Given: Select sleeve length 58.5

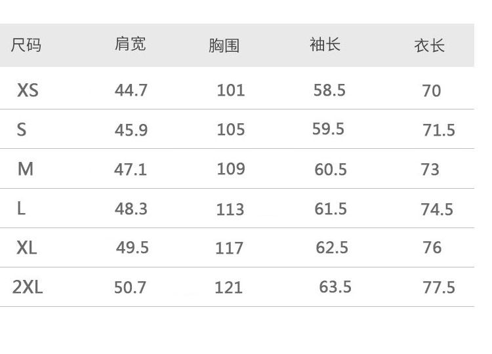Looking at the screenshot, I should pos(329,90).
